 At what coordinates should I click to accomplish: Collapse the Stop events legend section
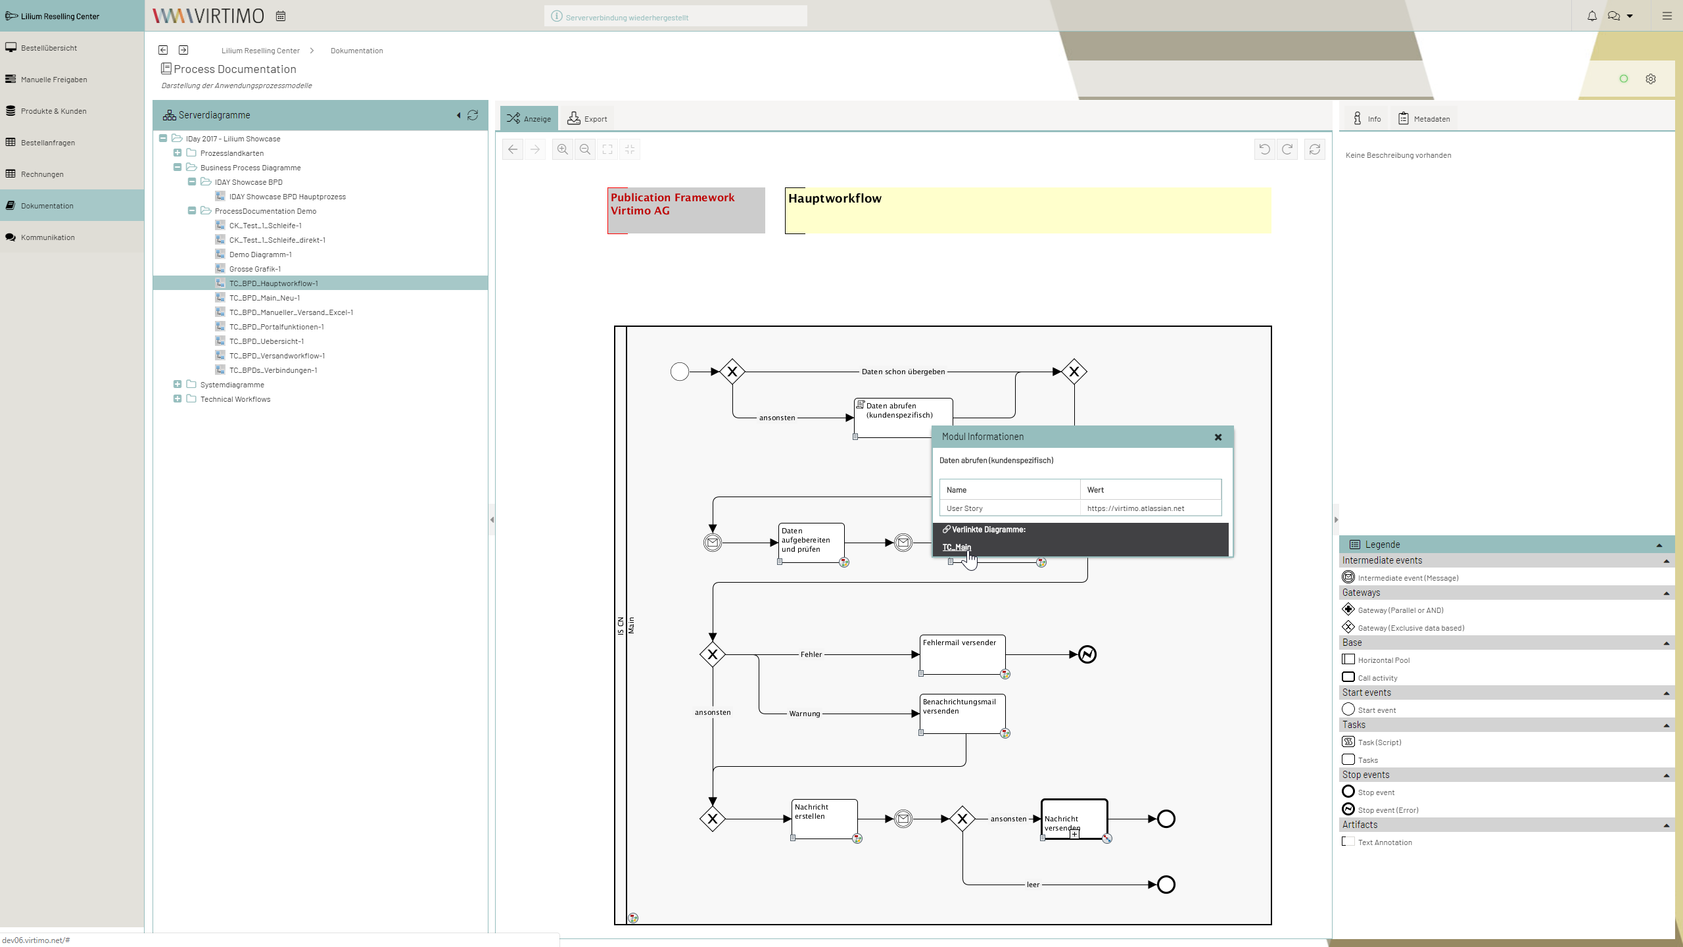[x=1667, y=775]
